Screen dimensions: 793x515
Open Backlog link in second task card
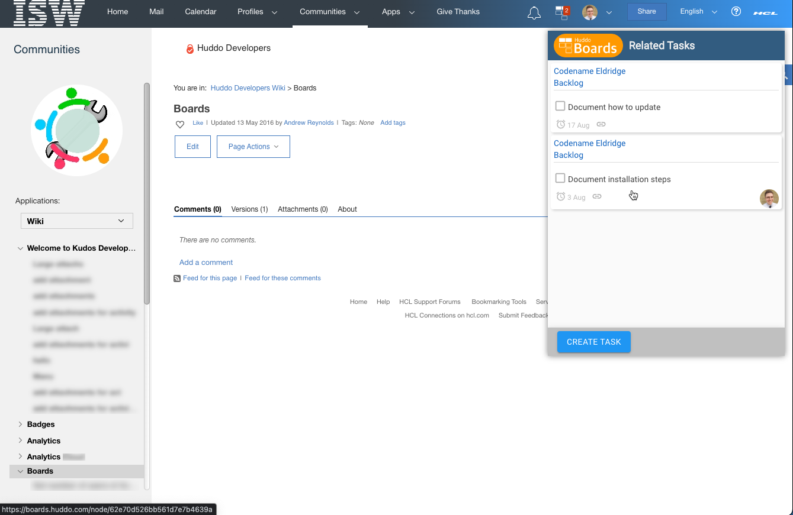click(569, 155)
